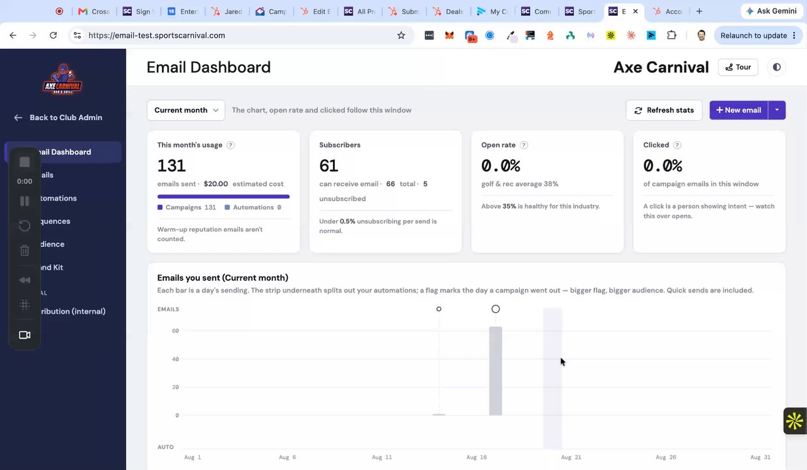807x470 pixels.
Task: Click the large campaign flag marker on the chart
Action: tap(496, 309)
